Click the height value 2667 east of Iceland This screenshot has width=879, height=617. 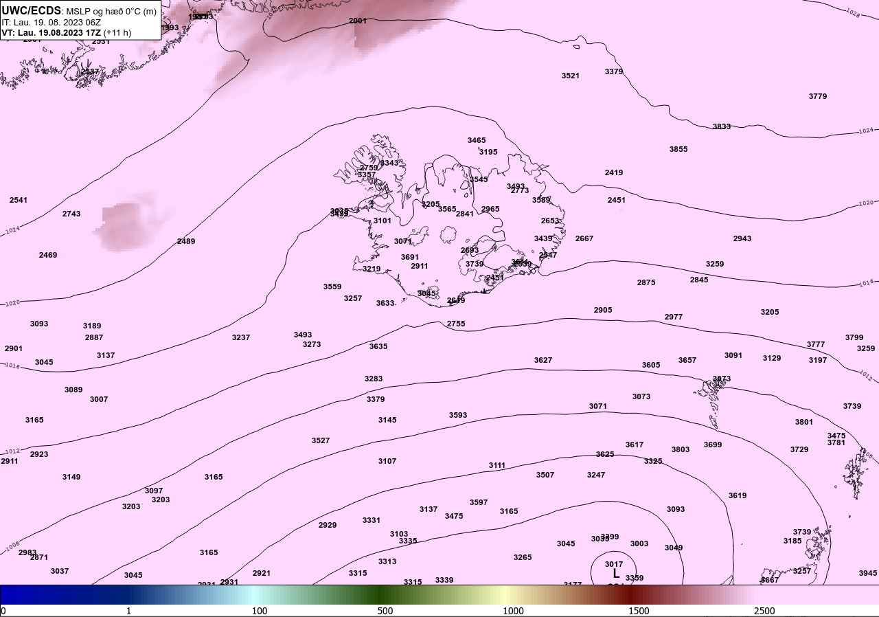pos(584,238)
